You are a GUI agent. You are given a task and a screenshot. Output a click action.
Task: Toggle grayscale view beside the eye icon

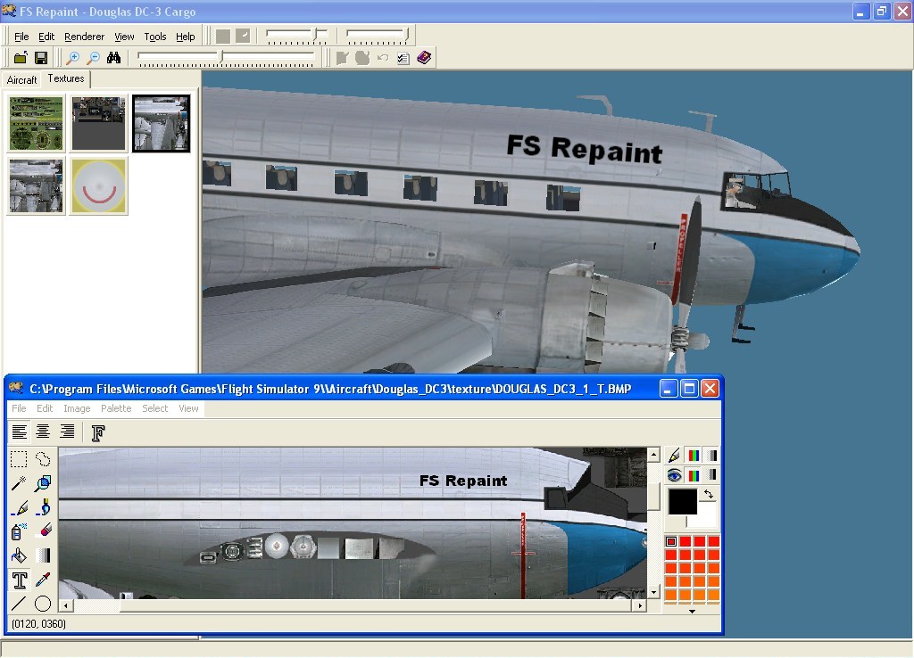(x=712, y=475)
